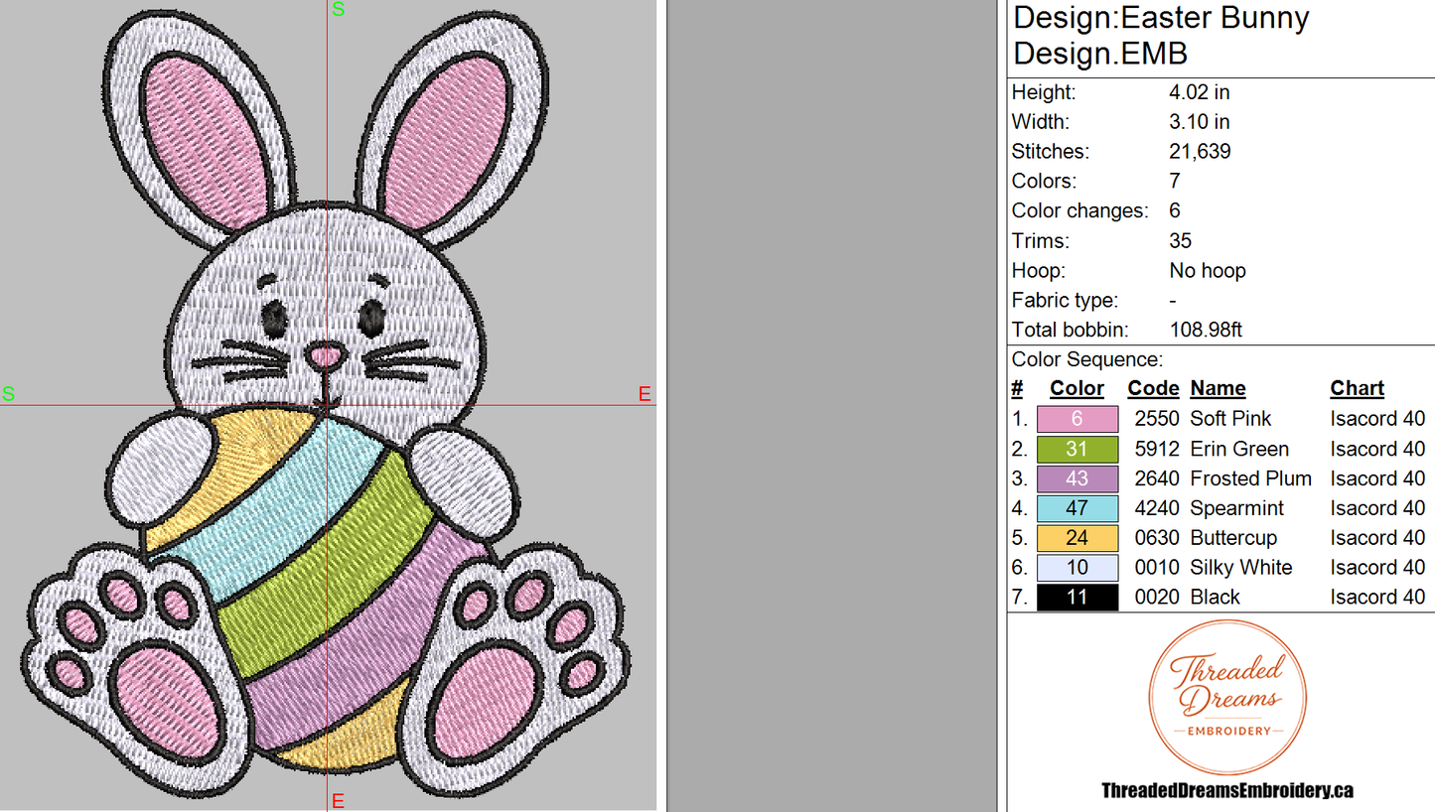Click the Height value '4.02 in'
Screen dimensions: 1435x812
pyautogui.click(x=1200, y=92)
